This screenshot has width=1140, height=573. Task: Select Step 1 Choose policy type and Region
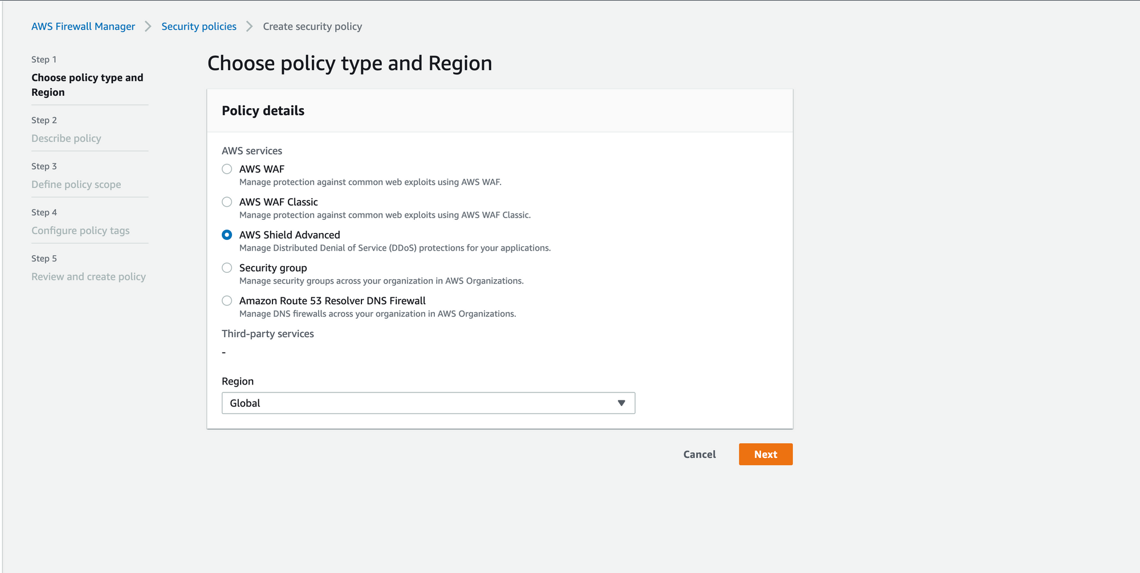[x=87, y=85]
